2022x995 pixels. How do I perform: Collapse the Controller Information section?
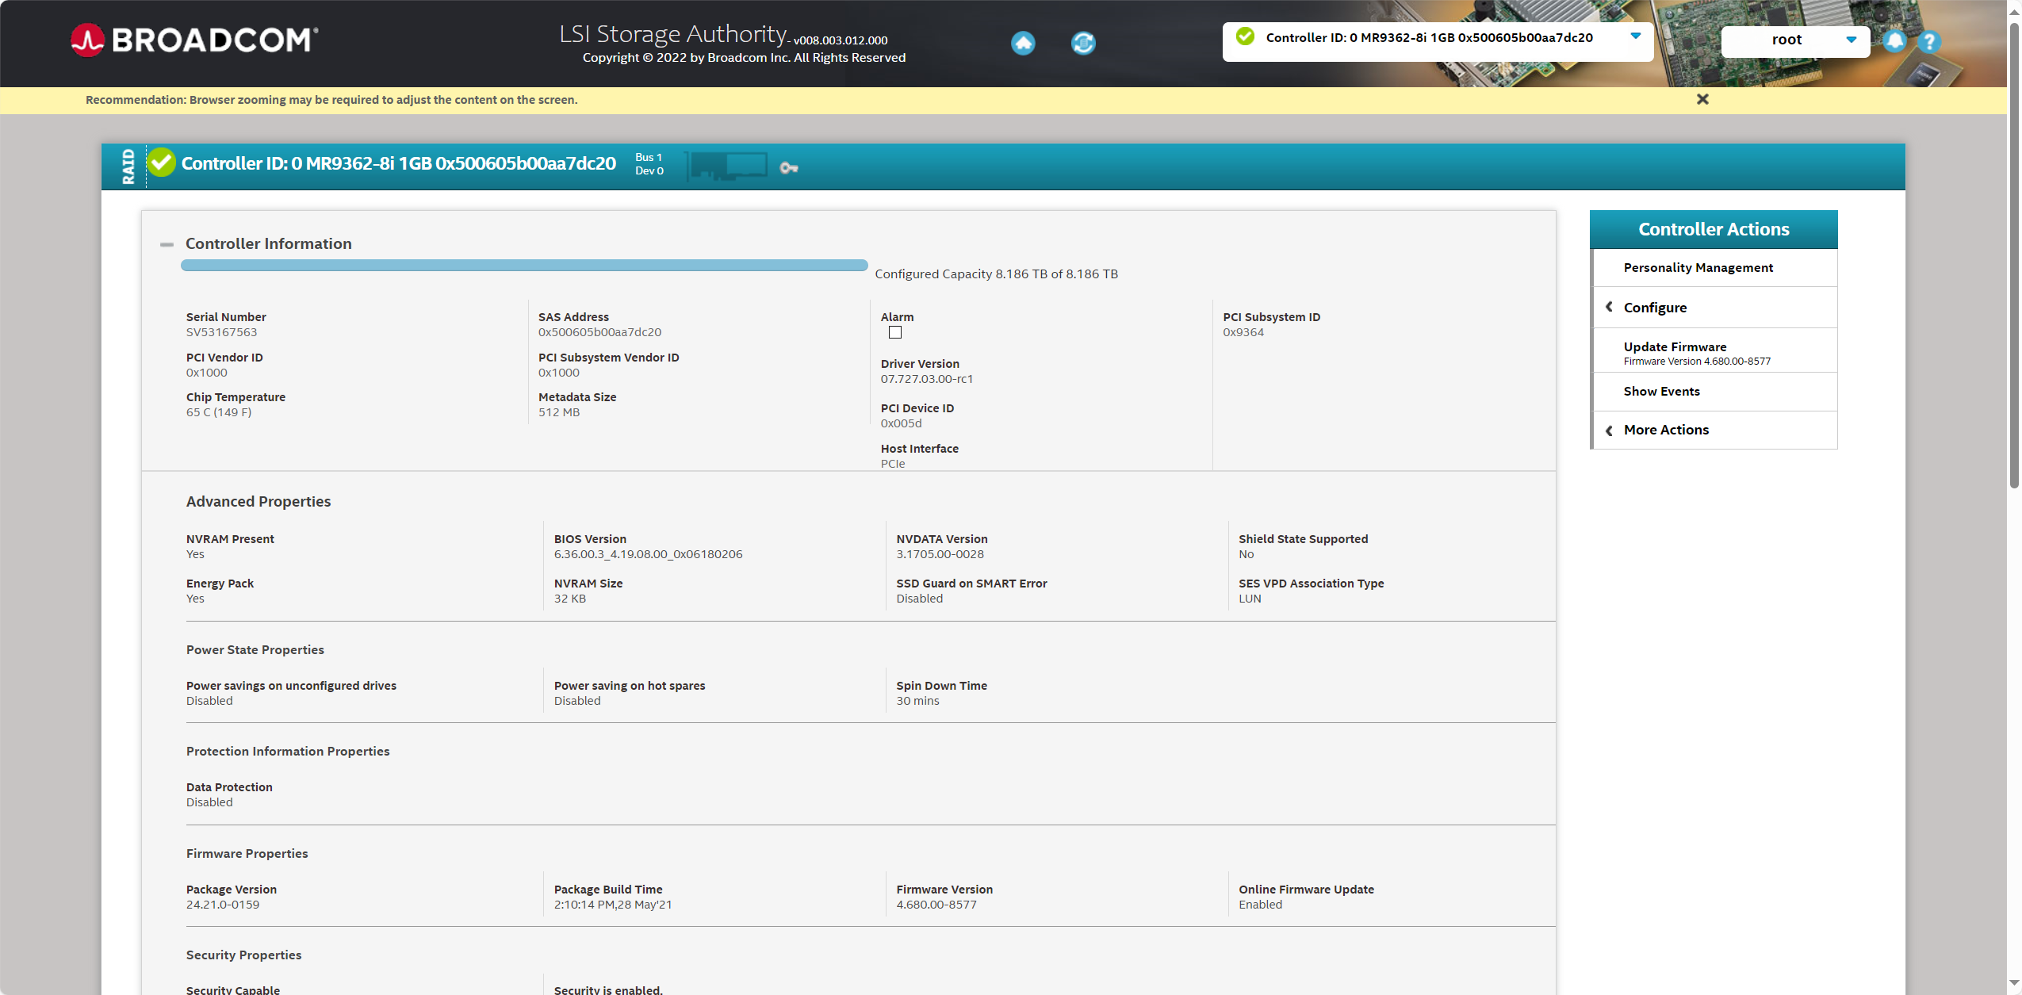pos(167,244)
